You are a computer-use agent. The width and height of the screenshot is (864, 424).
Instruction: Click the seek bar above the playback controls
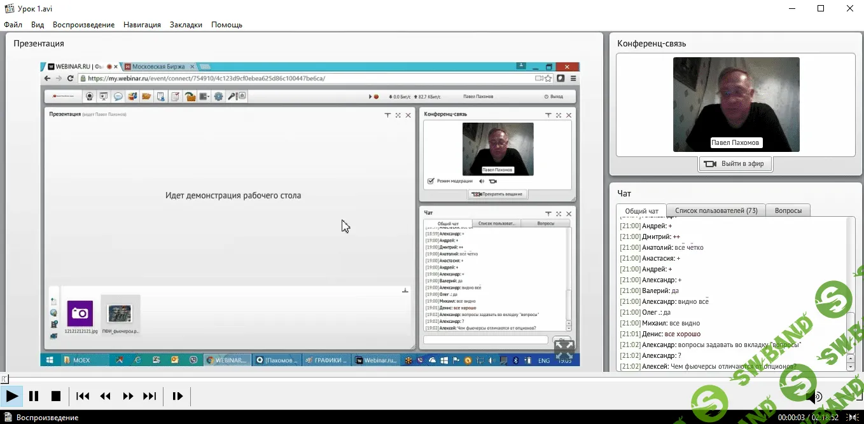click(432, 379)
